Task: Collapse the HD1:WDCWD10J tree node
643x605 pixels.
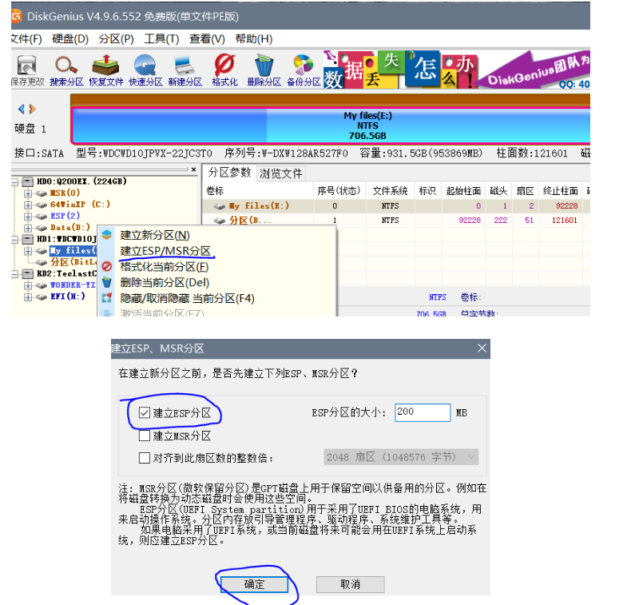Action: click(x=14, y=239)
